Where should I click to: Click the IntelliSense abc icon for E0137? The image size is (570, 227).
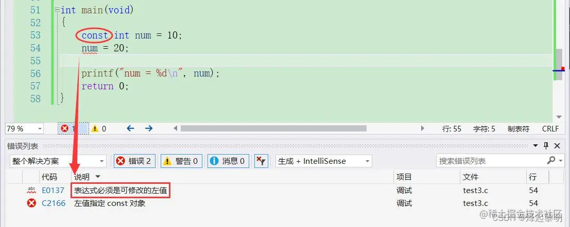[31, 191]
